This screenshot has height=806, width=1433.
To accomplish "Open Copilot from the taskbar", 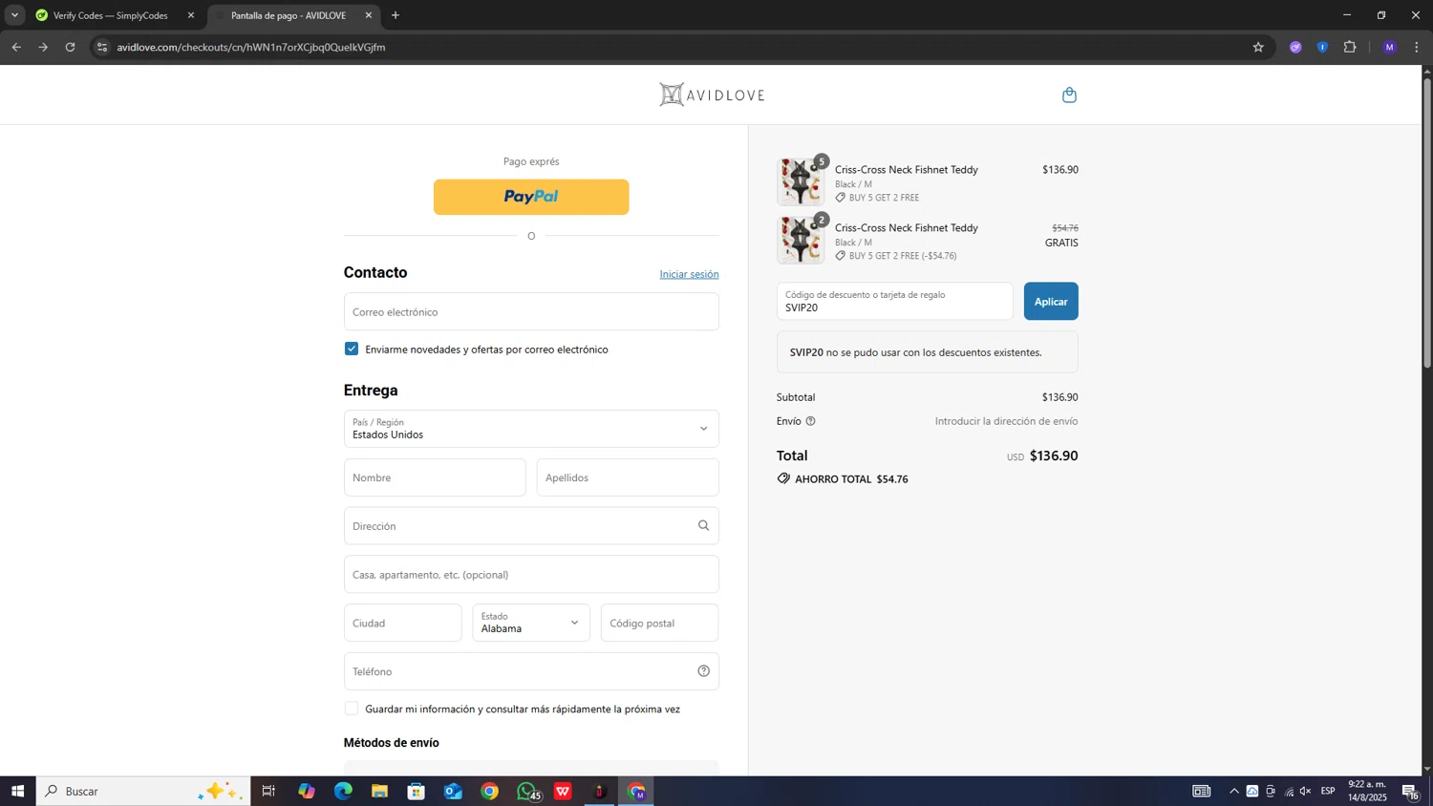I will 306,791.
